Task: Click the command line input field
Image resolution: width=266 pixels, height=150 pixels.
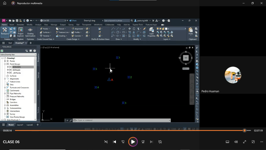Action: point(122,120)
